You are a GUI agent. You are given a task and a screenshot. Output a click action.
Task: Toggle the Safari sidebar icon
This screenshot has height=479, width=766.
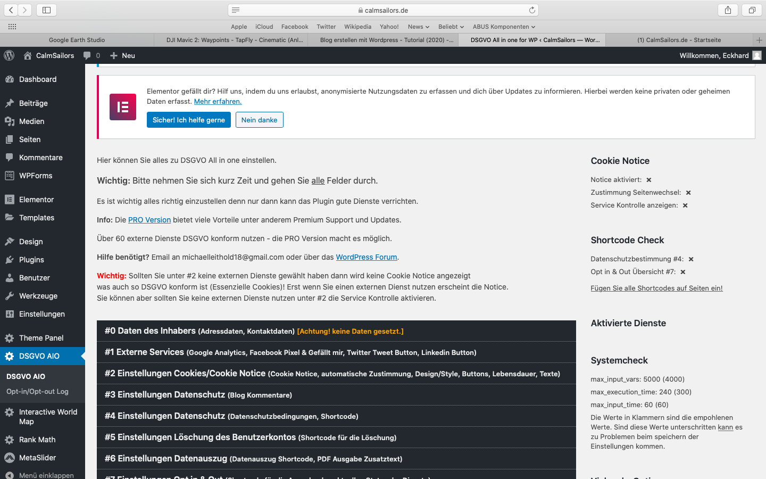point(46,10)
